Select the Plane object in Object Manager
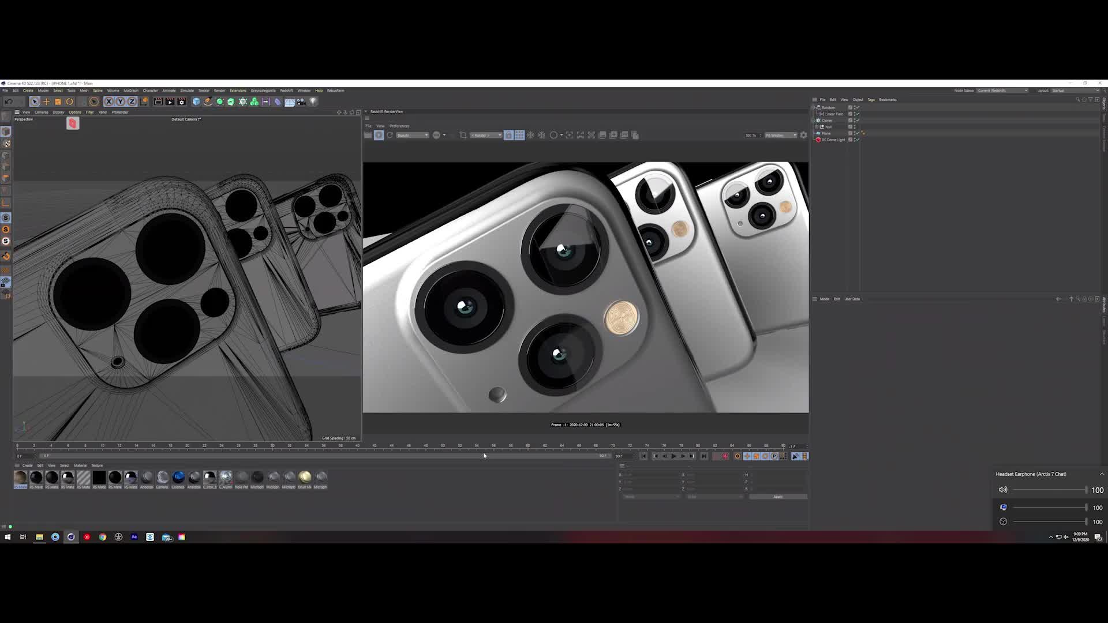This screenshot has width=1108, height=623. 826,133
